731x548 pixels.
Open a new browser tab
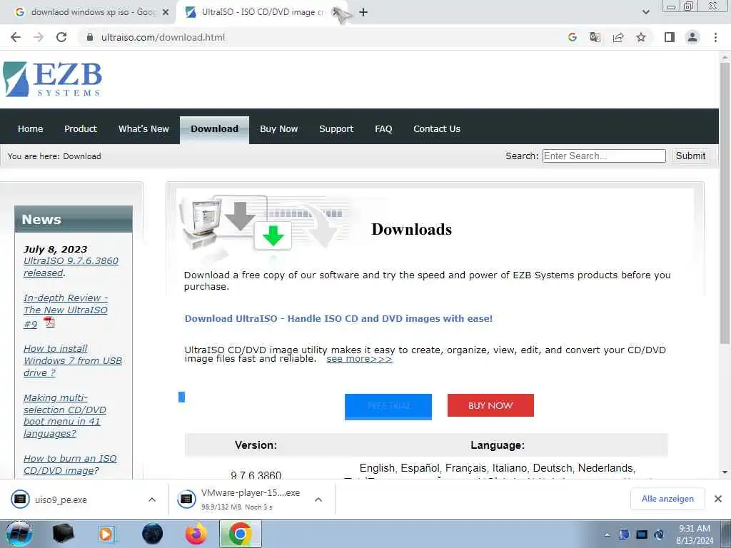coord(363,12)
